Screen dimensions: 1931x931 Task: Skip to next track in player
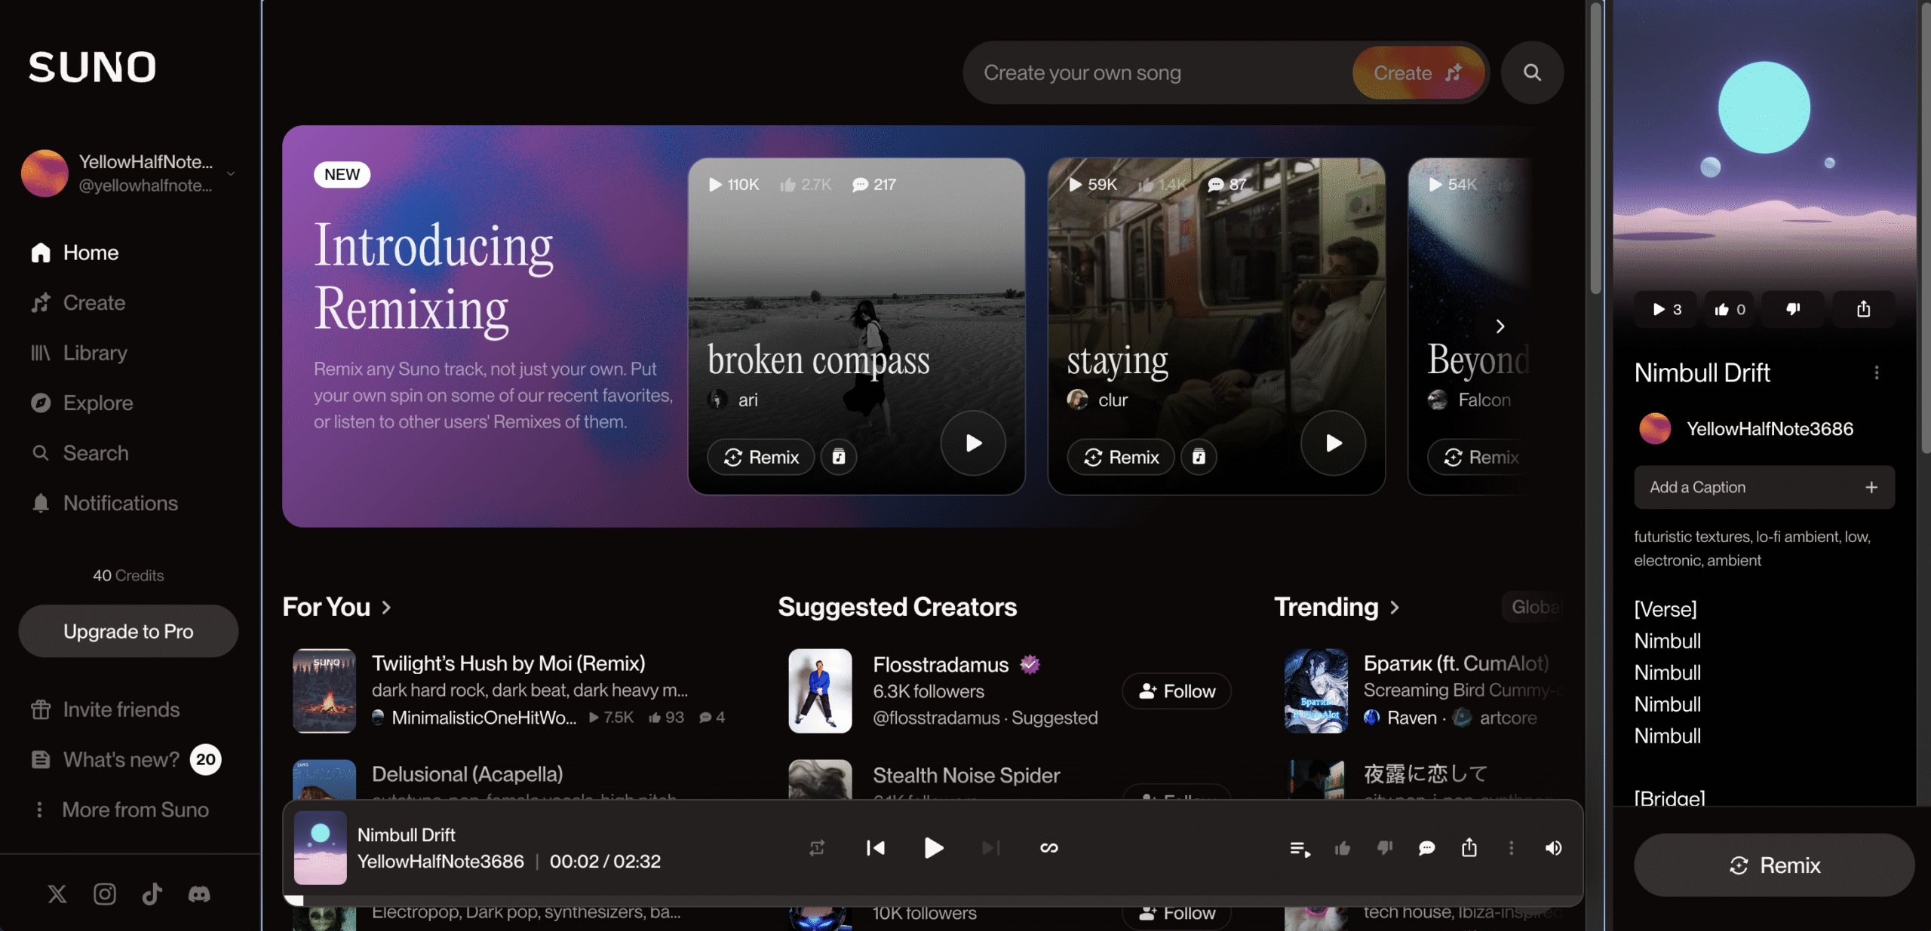point(991,848)
